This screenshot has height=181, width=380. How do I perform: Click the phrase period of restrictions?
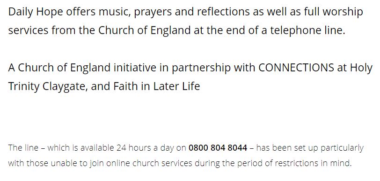coord(278,164)
